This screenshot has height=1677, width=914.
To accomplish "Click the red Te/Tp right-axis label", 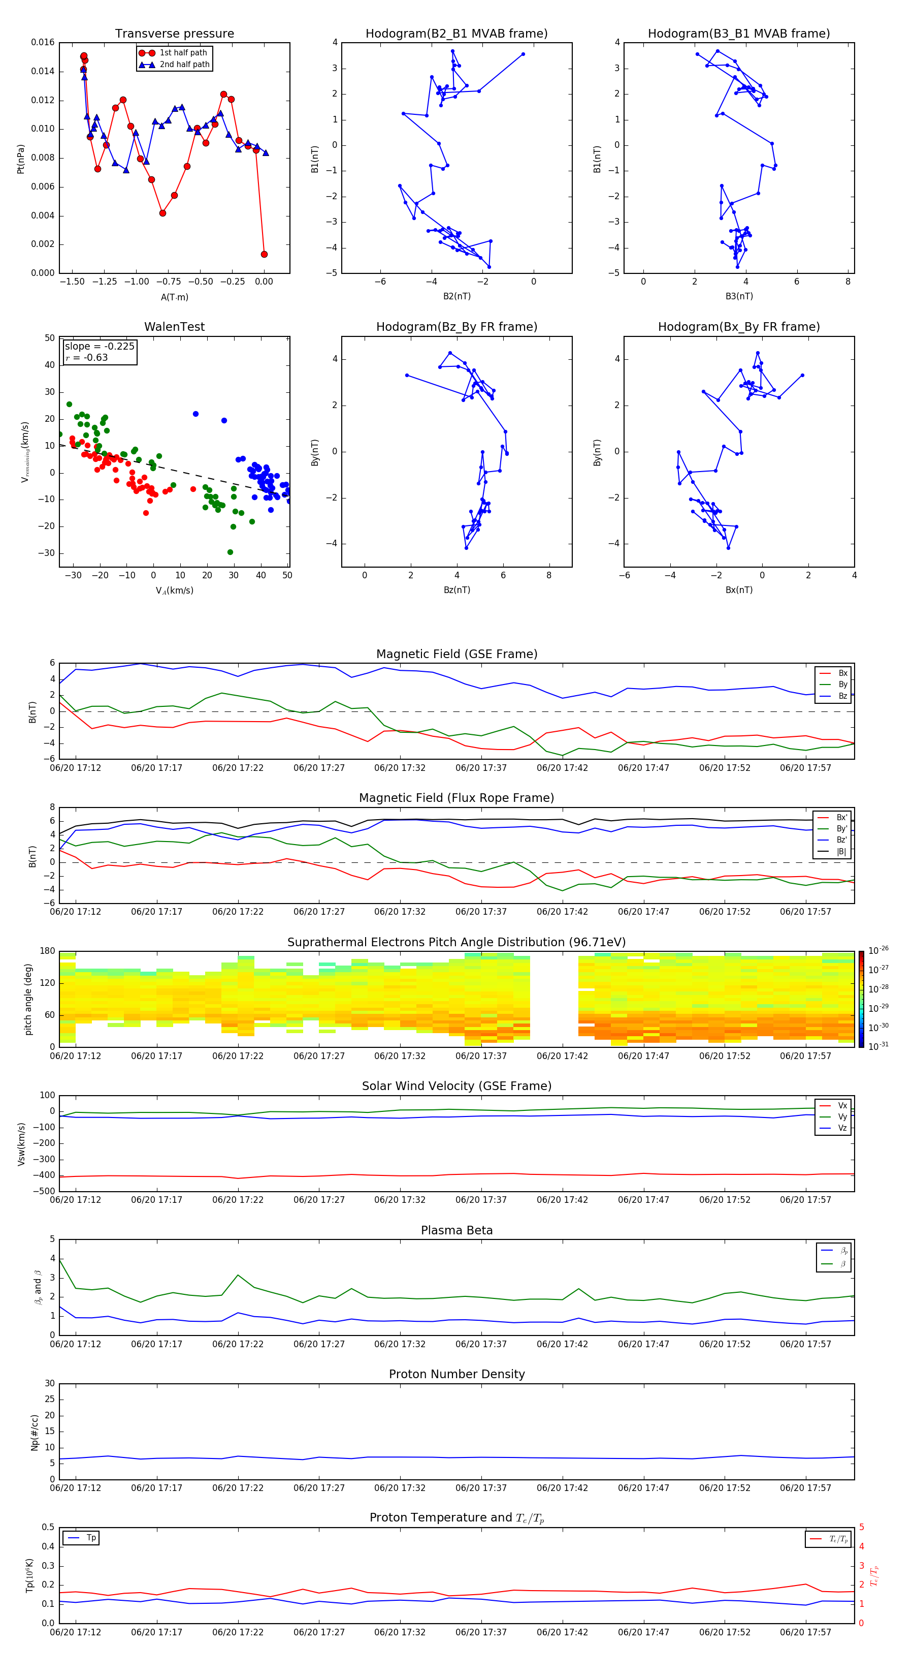I will point(874,1575).
